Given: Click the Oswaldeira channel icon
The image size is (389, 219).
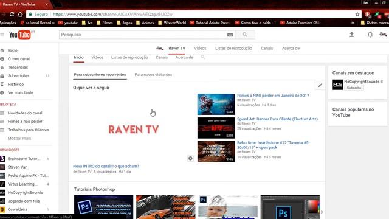Looking at the screenshot, I should click(x=2, y=209).
